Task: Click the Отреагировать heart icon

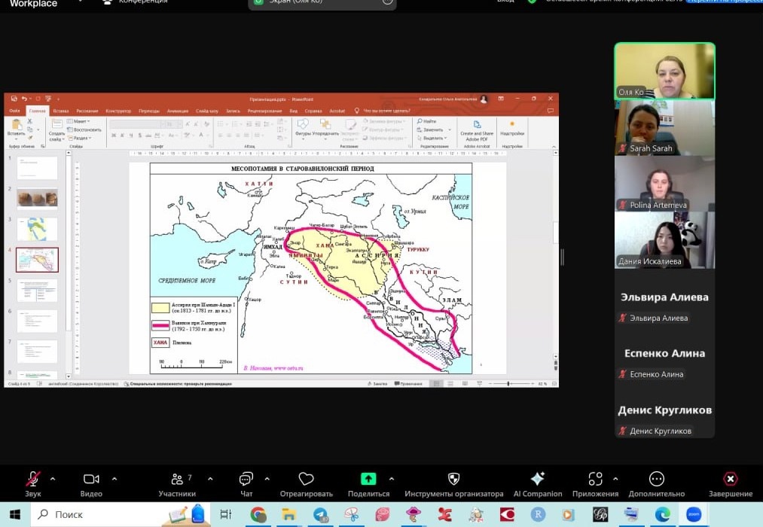Action: click(x=306, y=479)
